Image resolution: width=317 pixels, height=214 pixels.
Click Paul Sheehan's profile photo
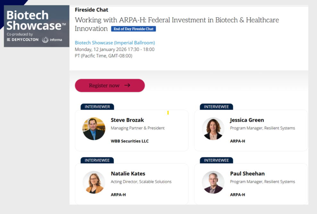213,182
